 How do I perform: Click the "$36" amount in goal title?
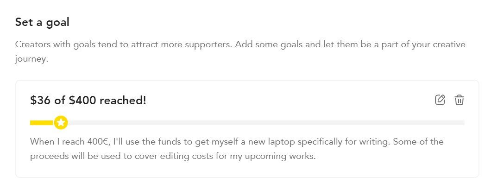40,101
